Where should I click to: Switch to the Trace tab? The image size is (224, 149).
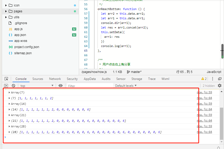click(x=152, y=79)
